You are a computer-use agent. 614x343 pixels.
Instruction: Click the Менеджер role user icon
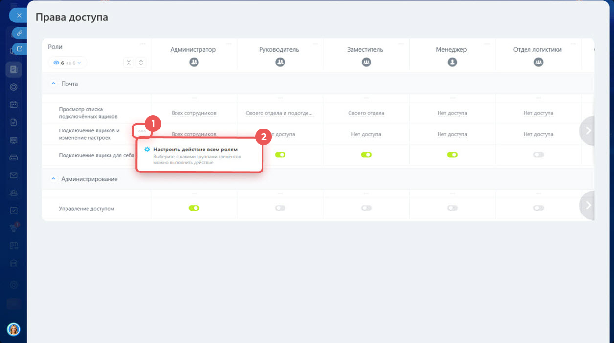(x=452, y=63)
